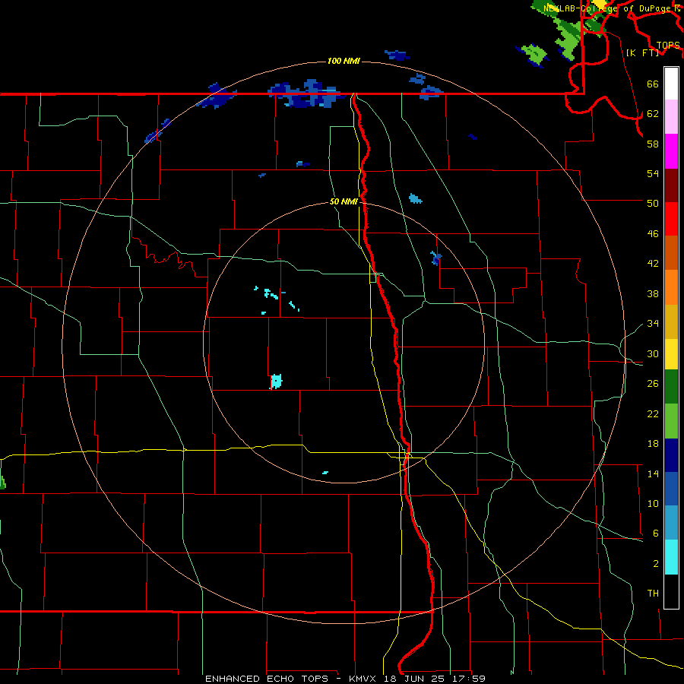684x684 pixels.
Task: Click the "50 NMI" range ring label
Action: click(x=344, y=201)
